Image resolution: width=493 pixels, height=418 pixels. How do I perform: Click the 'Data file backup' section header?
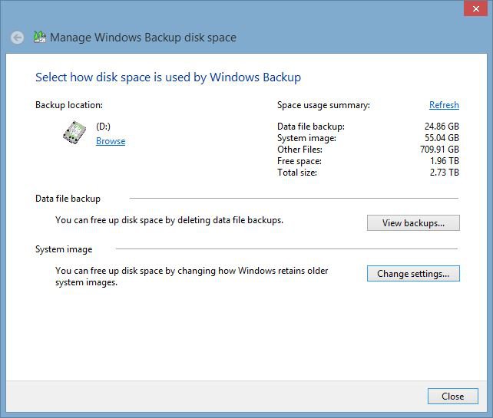coord(68,199)
